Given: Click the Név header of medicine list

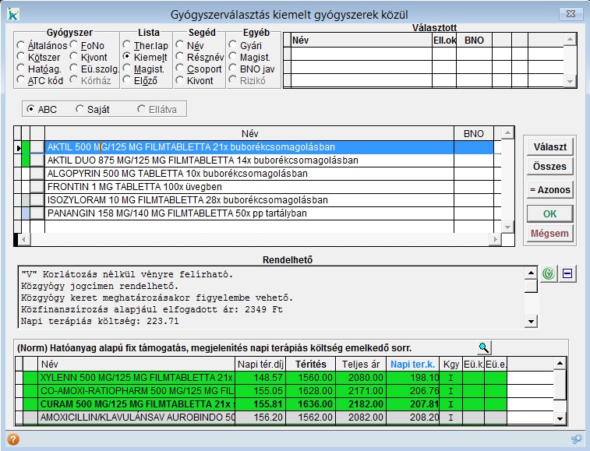Looking at the screenshot, I should (x=249, y=133).
